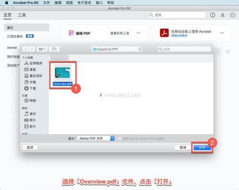Open the Export to PPT location dropdown
Screen dimensions: 239x190
point(117,49)
